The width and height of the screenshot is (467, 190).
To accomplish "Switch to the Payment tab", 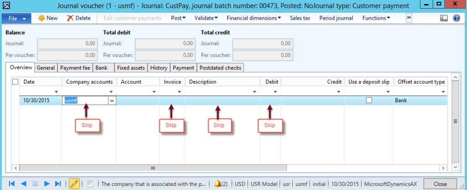I will 183,68.
